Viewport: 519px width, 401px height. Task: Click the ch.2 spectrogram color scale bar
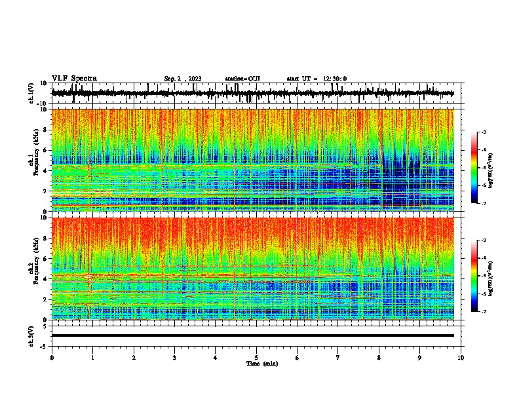point(474,276)
